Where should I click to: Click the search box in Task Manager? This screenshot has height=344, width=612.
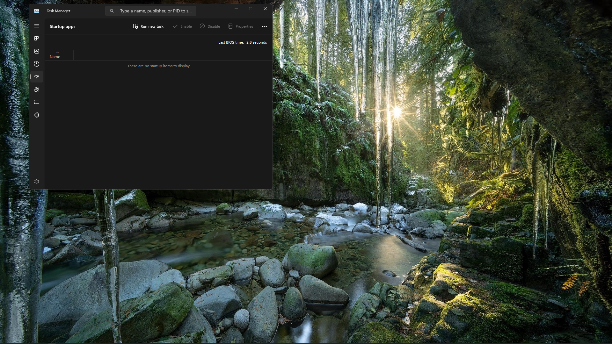pos(151,11)
